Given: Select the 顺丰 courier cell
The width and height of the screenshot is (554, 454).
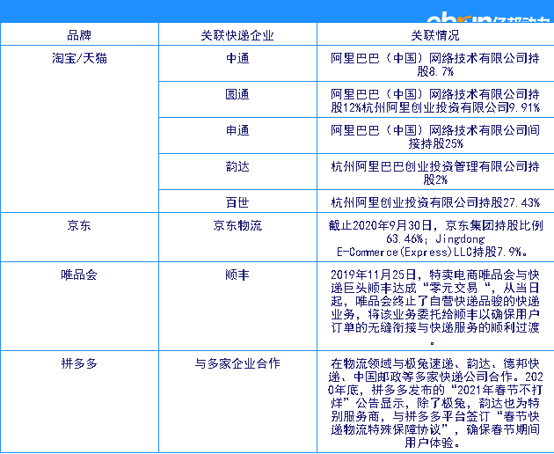Looking at the screenshot, I should [237, 274].
